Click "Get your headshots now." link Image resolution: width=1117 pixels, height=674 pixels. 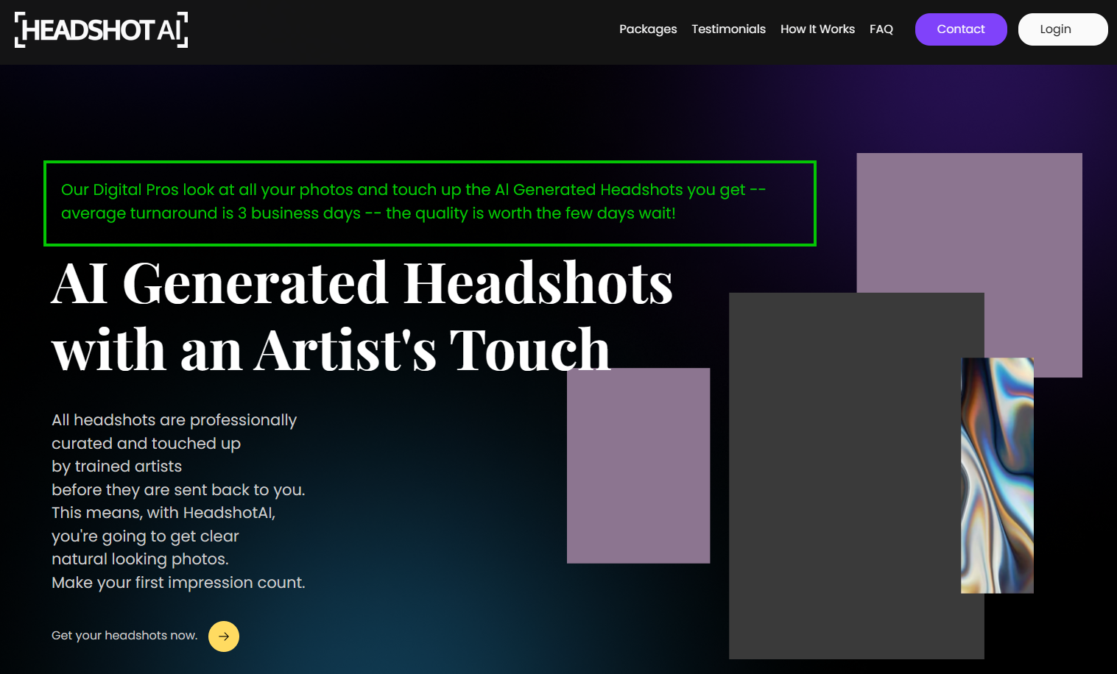[124, 636]
